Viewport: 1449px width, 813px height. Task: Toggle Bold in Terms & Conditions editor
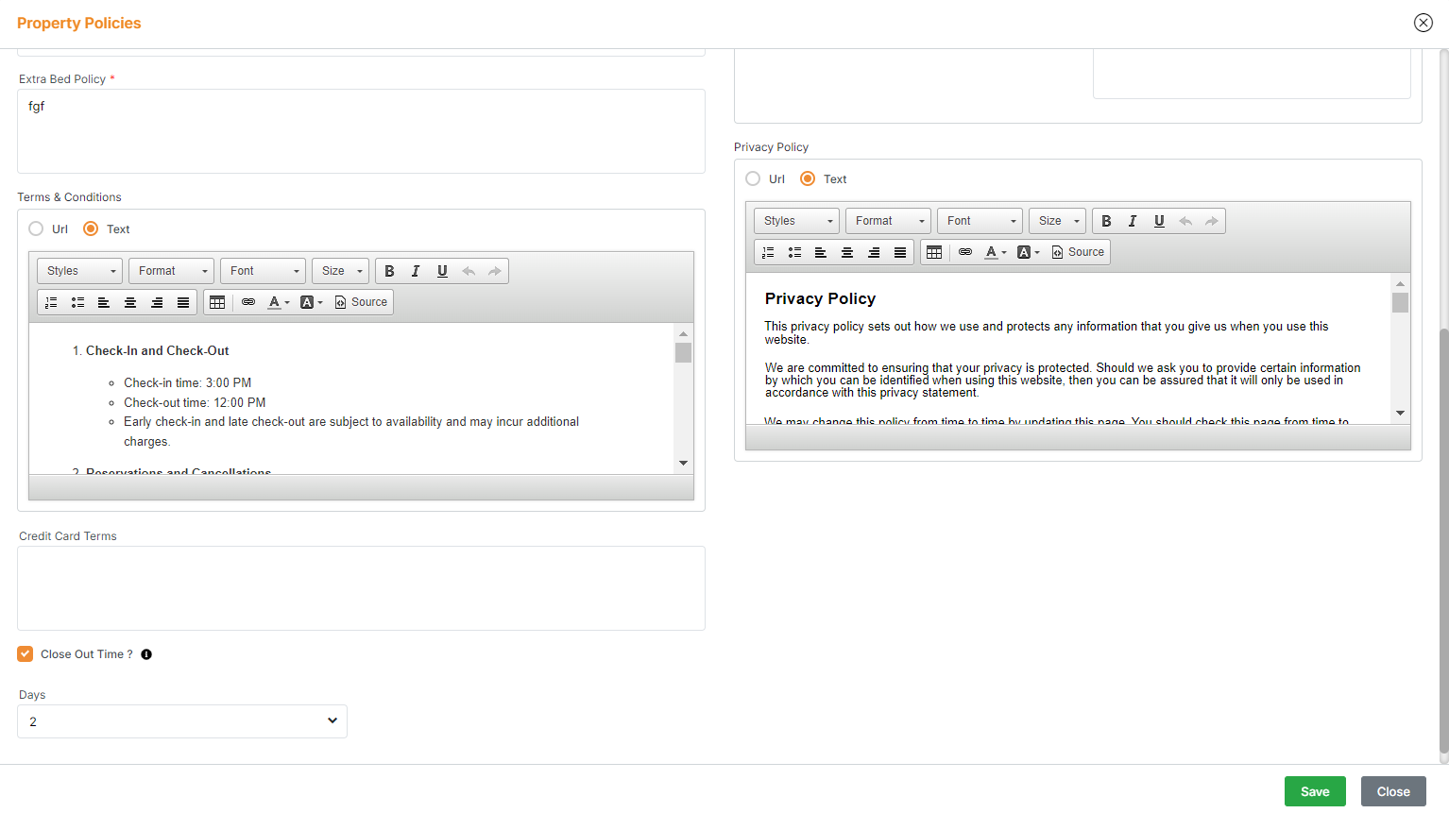click(x=389, y=271)
